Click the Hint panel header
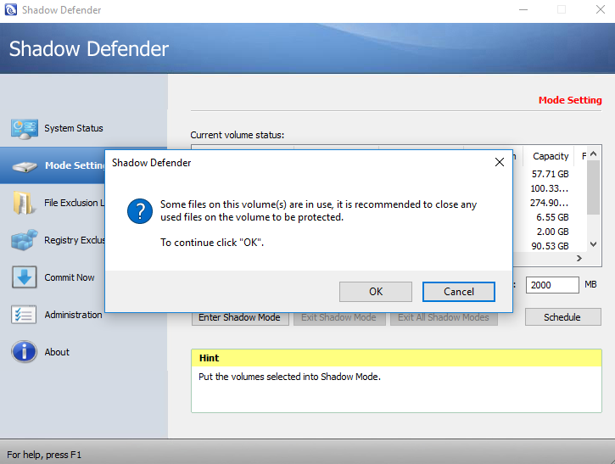The height and width of the screenshot is (464, 615). (396, 358)
